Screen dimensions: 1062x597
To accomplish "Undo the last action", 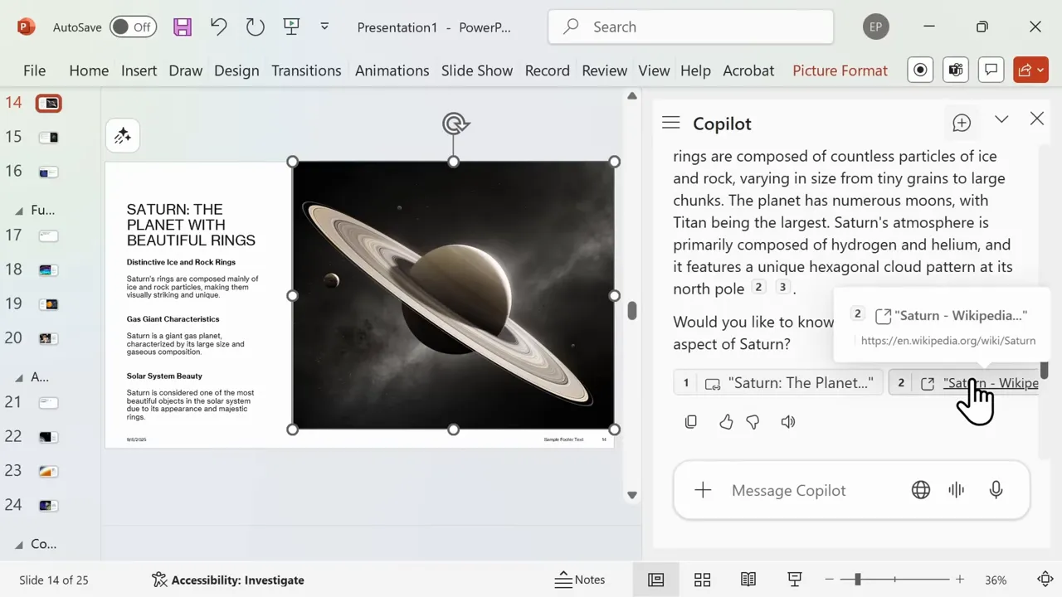I will pos(219,27).
